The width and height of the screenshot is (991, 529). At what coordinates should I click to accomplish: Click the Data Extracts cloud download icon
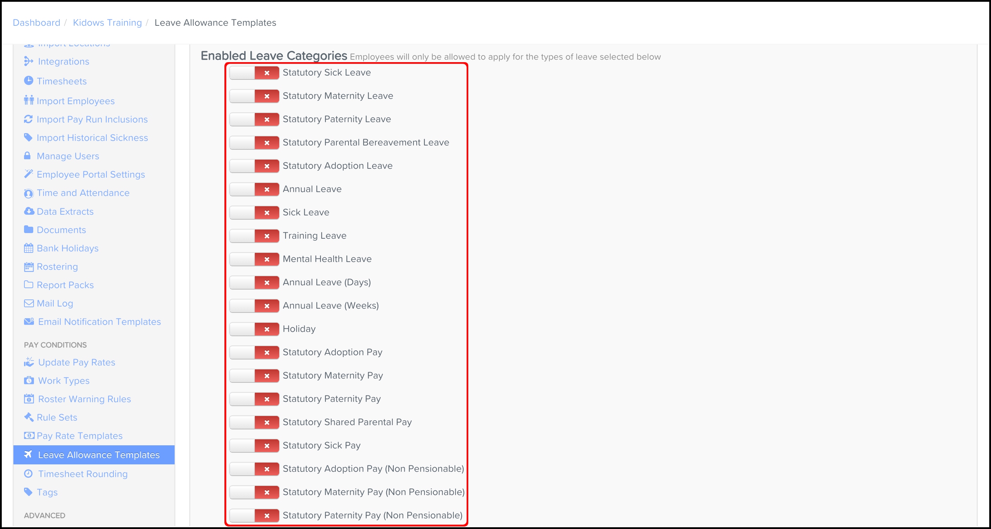[29, 211]
